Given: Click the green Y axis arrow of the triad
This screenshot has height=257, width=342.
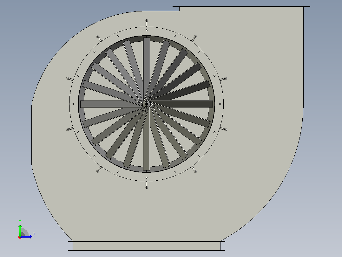Looking at the screenshot, I should pos(20,230).
